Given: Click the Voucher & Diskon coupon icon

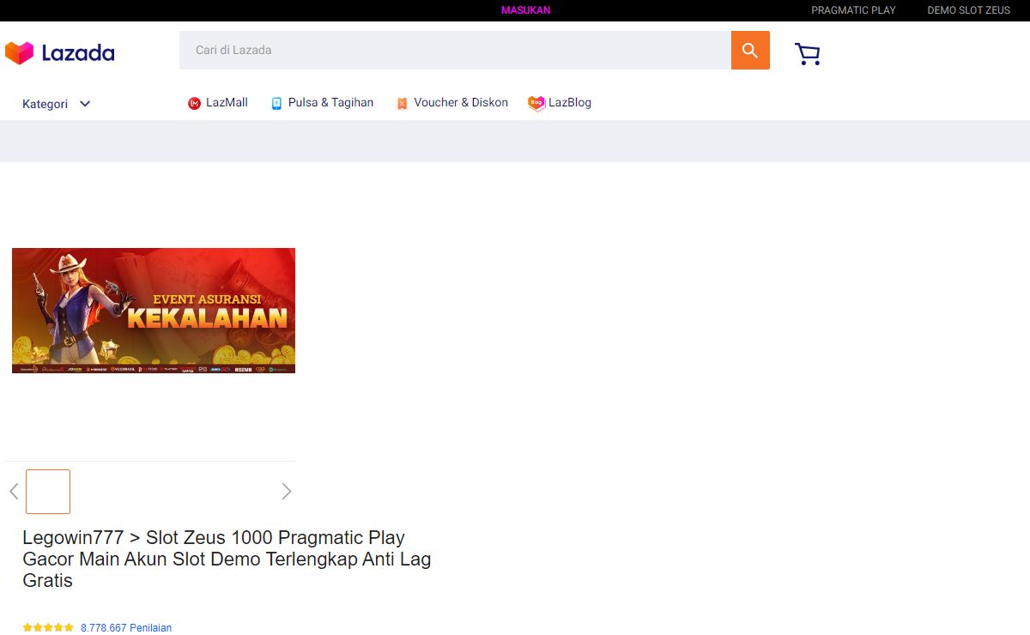Looking at the screenshot, I should click(402, 104).
